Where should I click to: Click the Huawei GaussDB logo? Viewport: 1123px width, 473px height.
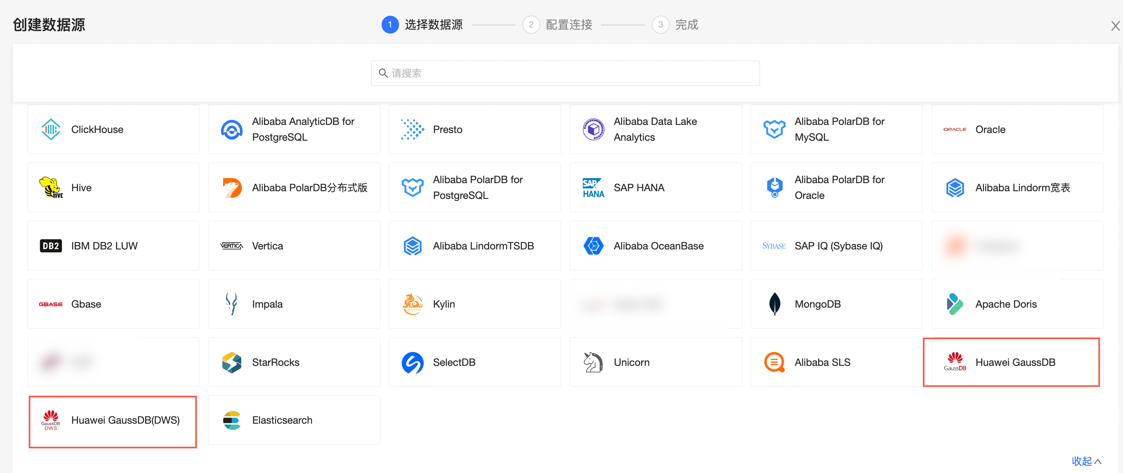[x=955, y=362]
